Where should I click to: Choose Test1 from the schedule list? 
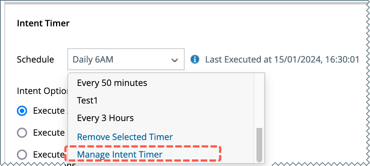pyautogui.click(x=88, y=101)
